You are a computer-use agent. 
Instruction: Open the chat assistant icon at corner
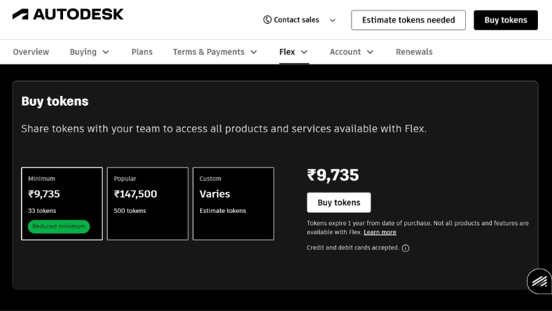[539, 281]
